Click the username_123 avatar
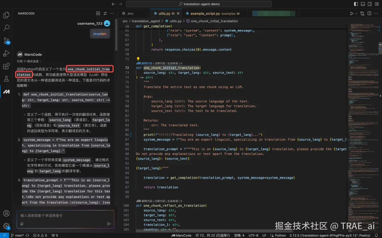The height and width of the screenshot is (238, 382). tap(107, 23)
